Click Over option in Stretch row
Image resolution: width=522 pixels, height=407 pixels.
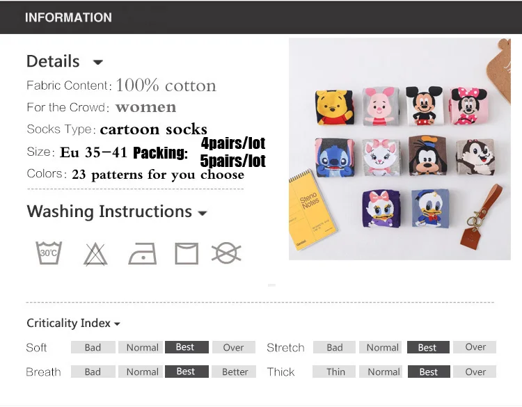click(x=475, y=347)
